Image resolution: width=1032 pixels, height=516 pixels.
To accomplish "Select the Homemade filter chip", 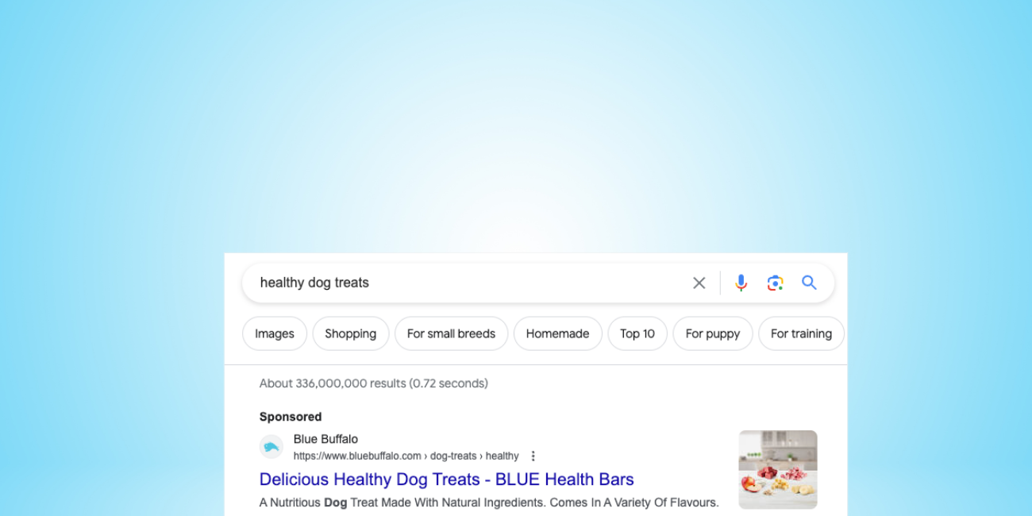I will [x=557, y=333].
